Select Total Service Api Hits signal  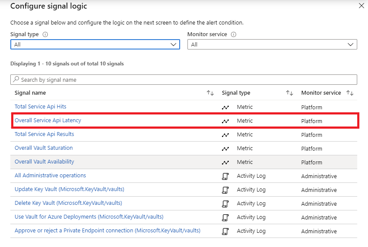coord(41,107)
